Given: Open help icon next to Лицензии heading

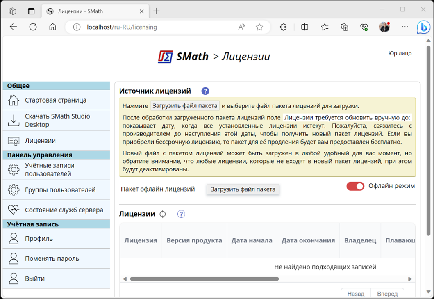Looking at the screenshot, I should (x=181, y=214).
